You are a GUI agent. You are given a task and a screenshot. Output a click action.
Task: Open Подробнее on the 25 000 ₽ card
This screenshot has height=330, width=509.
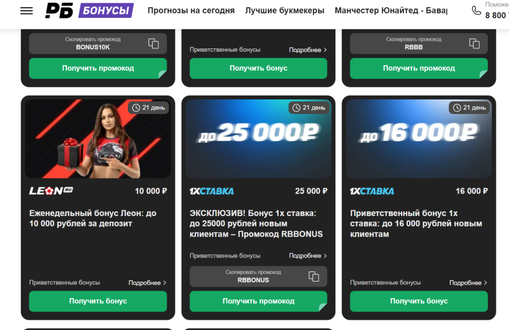click(308, 256)
